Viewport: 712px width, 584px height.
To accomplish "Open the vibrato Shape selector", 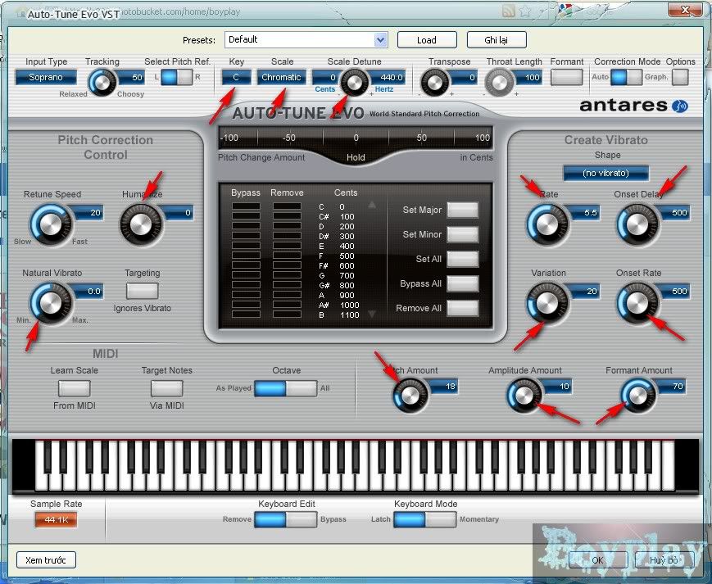I will click(x=605, y=174).
